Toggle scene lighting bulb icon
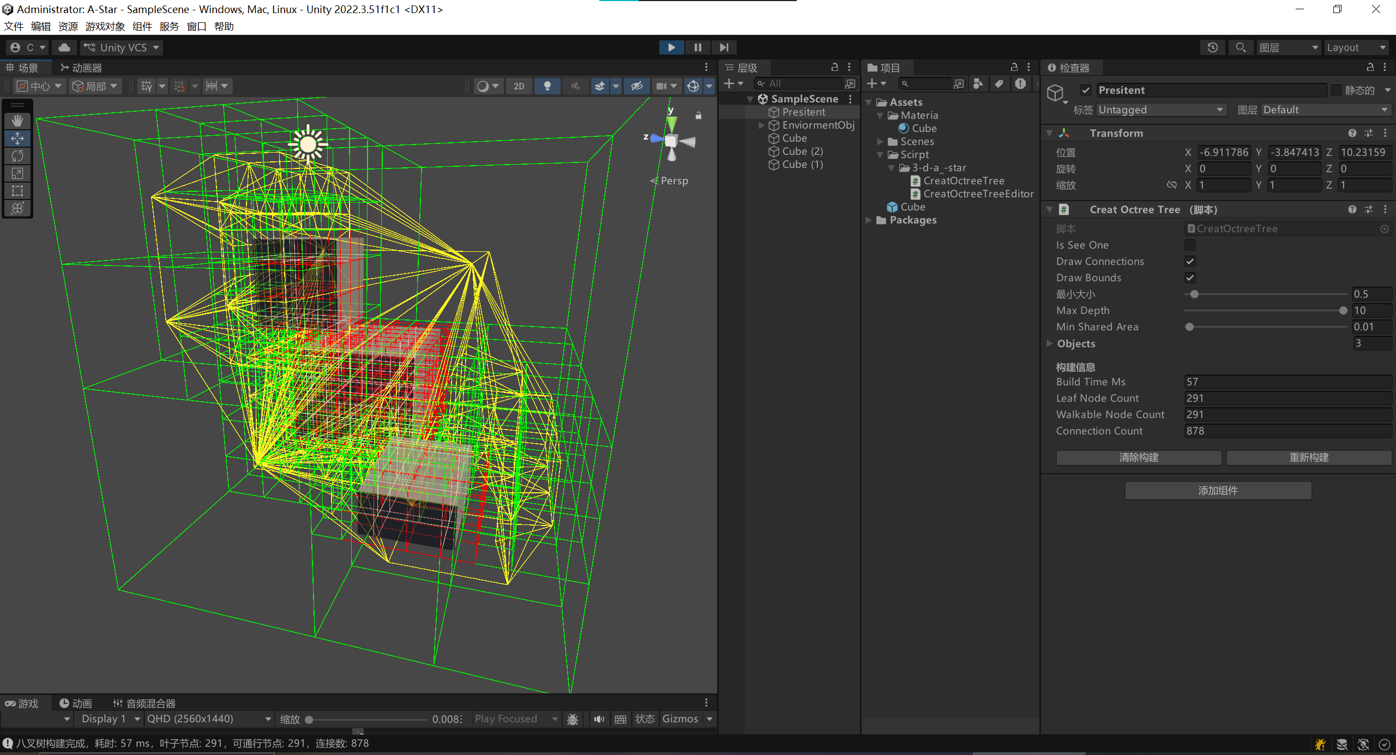Viewport: 1396px width, 755px height. click(x=547, y=86)
